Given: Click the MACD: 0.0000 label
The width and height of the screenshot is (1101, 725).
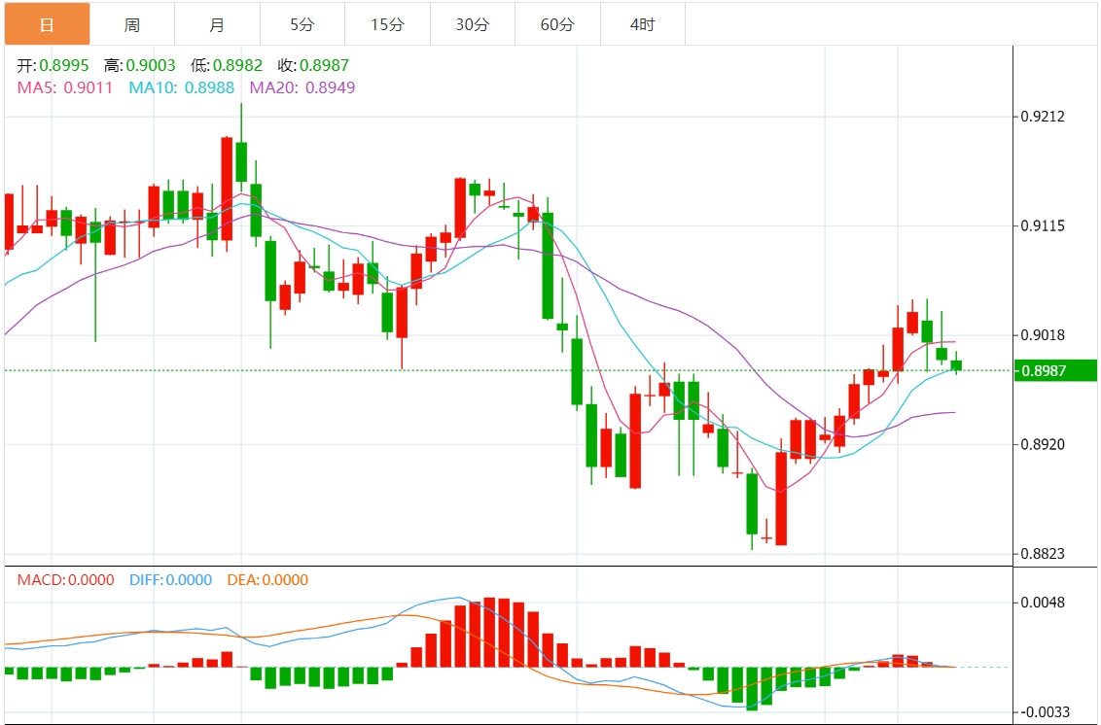Looking at the screenshot, I should tap(65, 580).
